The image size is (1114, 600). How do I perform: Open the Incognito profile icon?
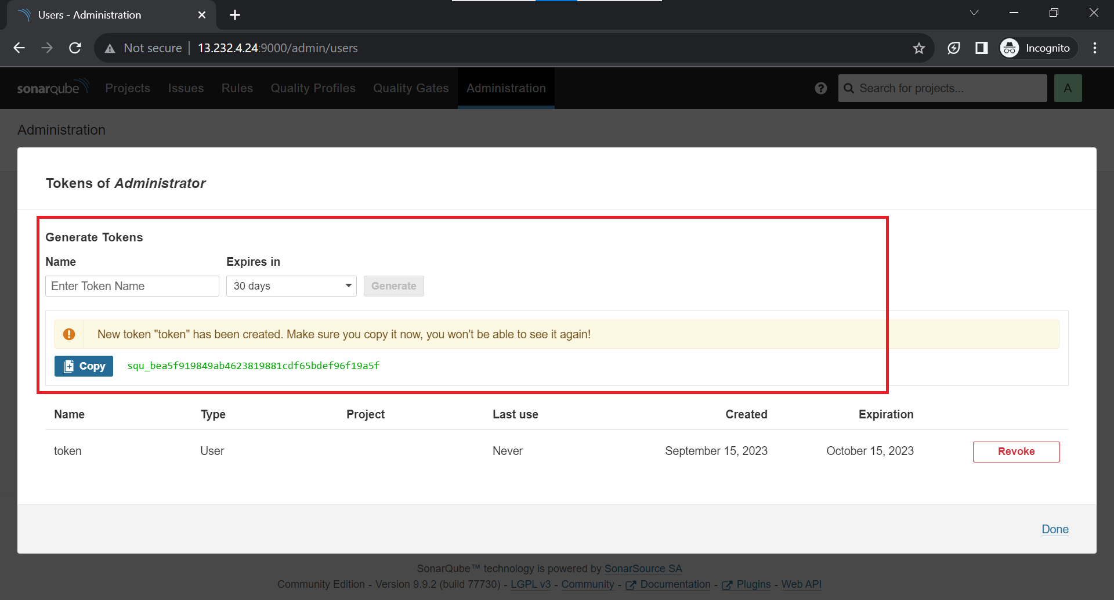1010,48
